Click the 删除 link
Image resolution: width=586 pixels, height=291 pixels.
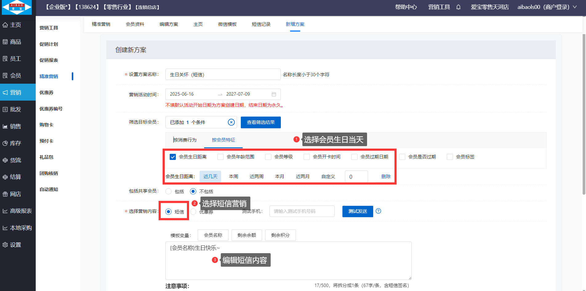(386, 177)
